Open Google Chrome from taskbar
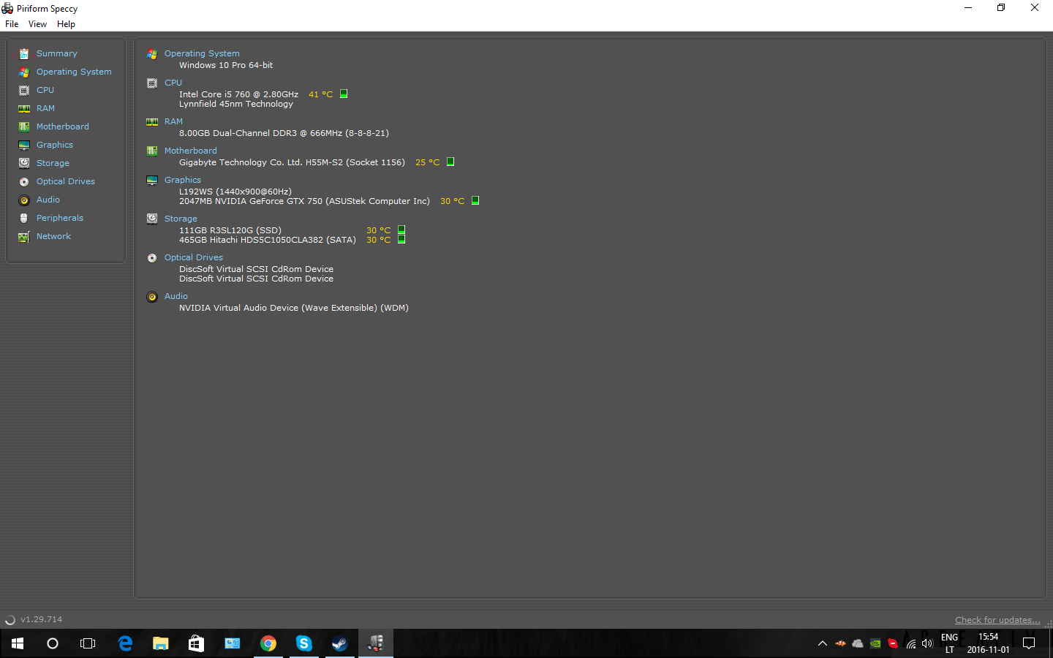Viewport: 1053px width, 658px height. point(268,643)
